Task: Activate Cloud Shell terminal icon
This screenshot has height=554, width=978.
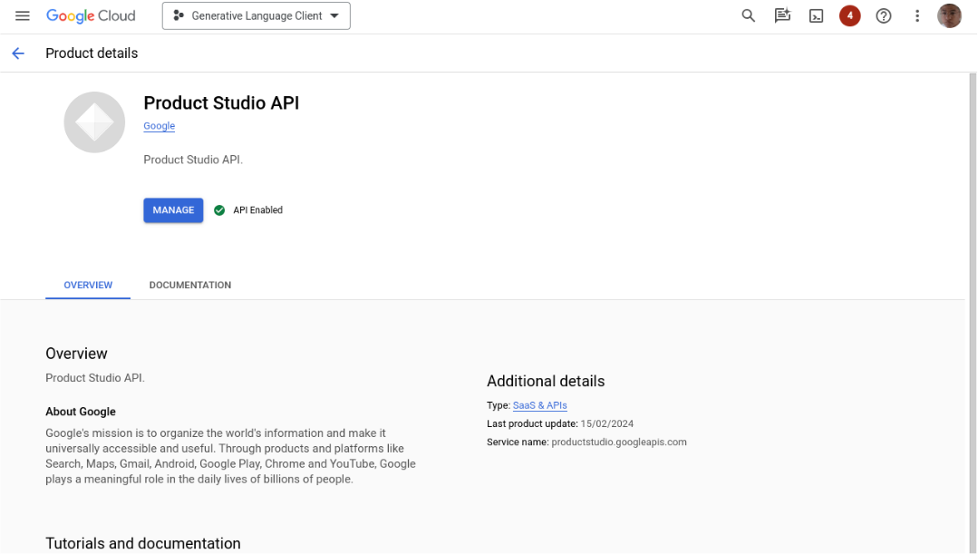Action: (x=816, y=16)
